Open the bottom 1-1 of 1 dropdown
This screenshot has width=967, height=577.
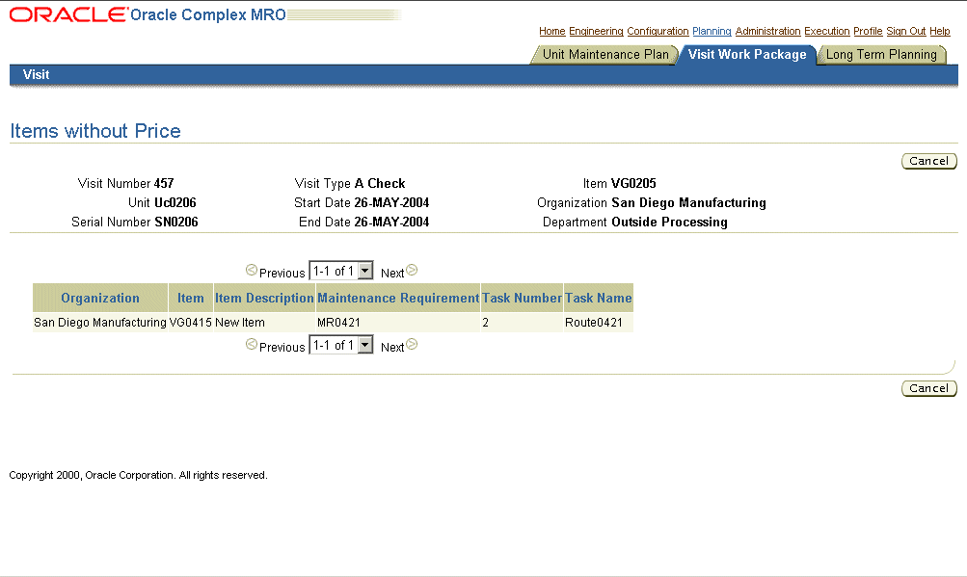click(341, 345)
